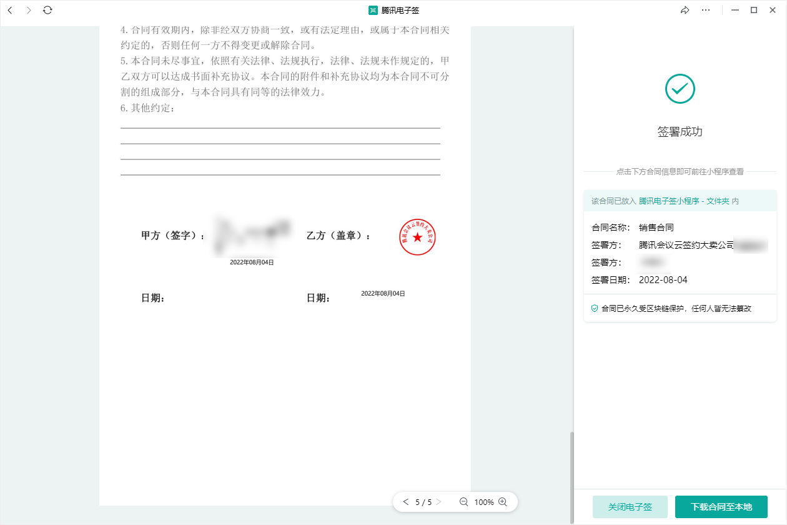Open the more options ellipsis menu
787x525 pixels.
point(705,10)
